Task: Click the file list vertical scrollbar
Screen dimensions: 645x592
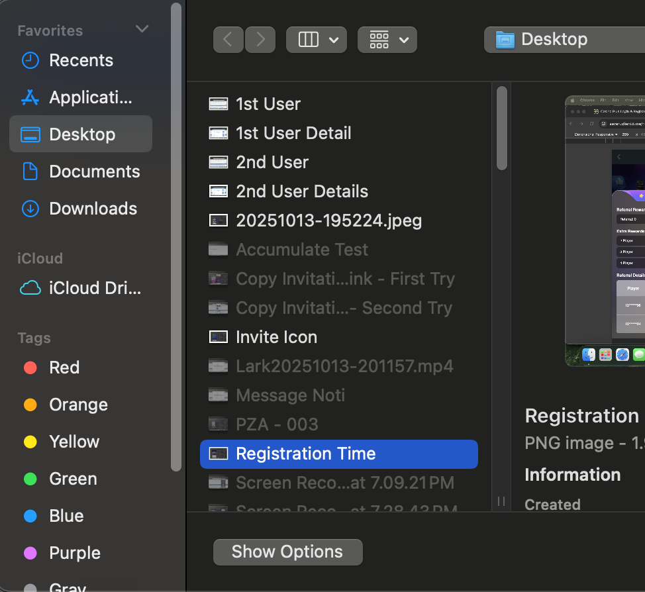Action: tap(502, 129)
